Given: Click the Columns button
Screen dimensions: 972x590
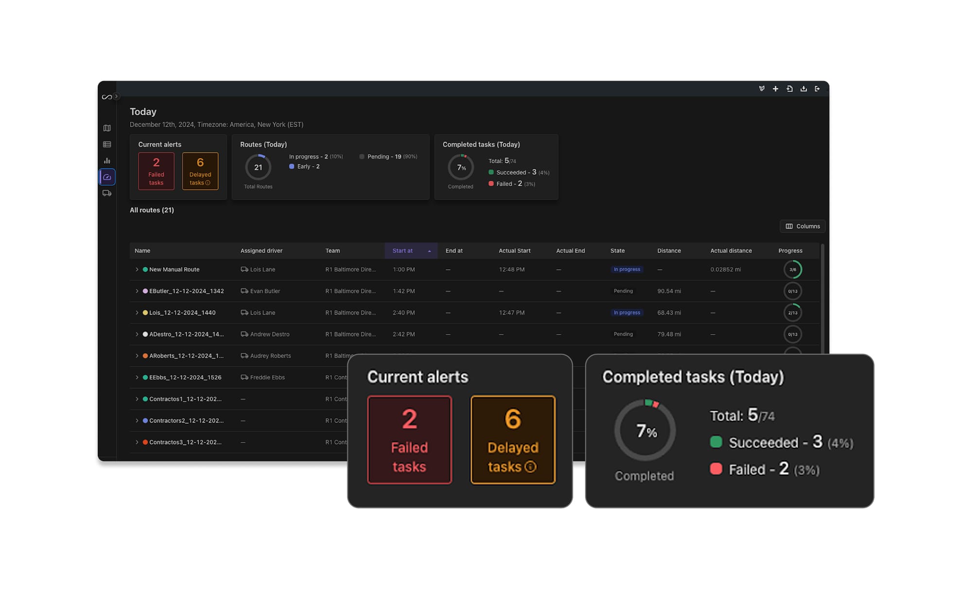Looking at the screenshot, I should [802, 226].
